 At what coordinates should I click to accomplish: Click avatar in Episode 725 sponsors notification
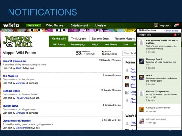click(142, 93)
